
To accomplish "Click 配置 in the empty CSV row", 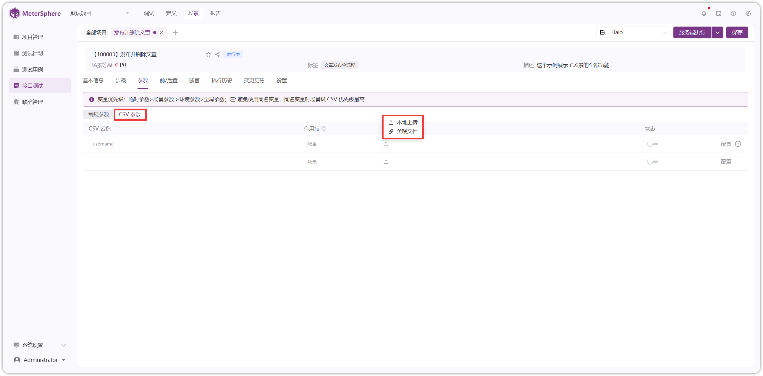I will (x=726, y=162).
